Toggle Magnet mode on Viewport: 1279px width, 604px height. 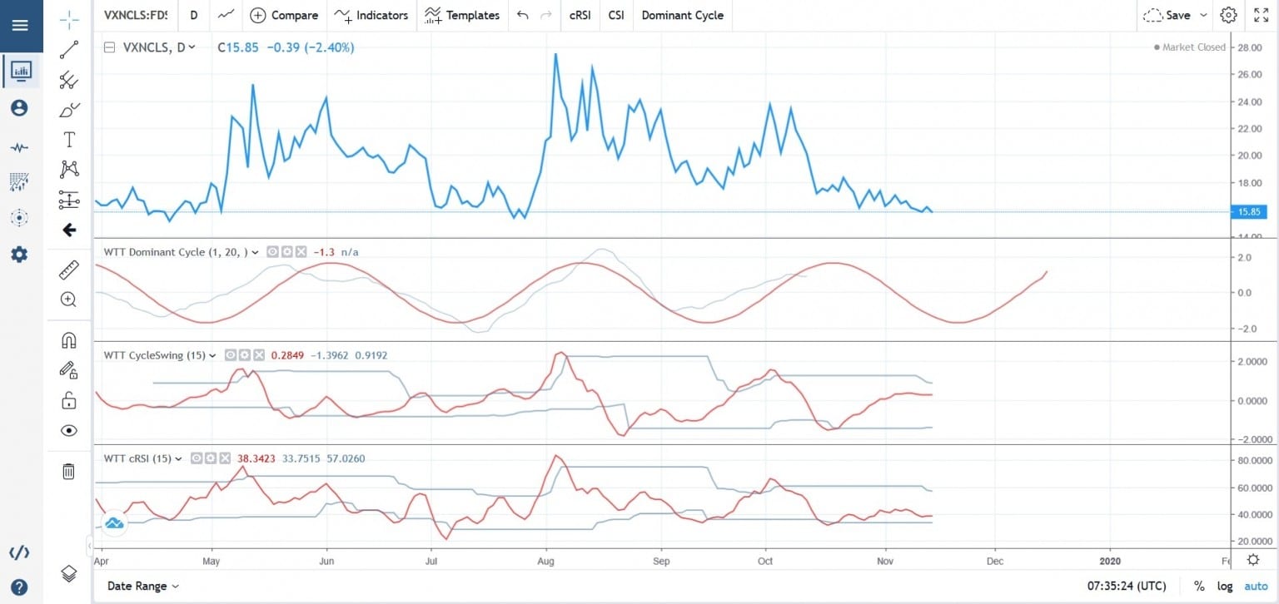coord(68,339)
